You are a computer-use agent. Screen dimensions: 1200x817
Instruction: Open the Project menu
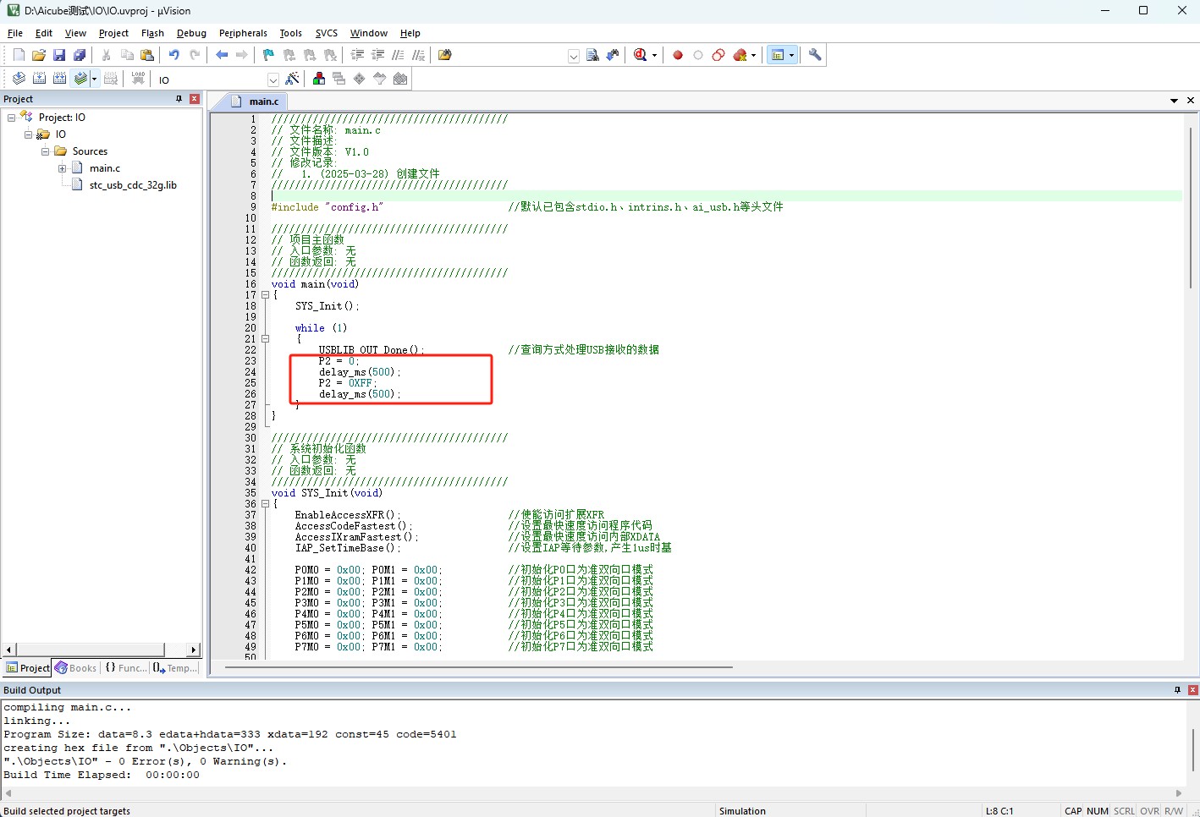113,33
